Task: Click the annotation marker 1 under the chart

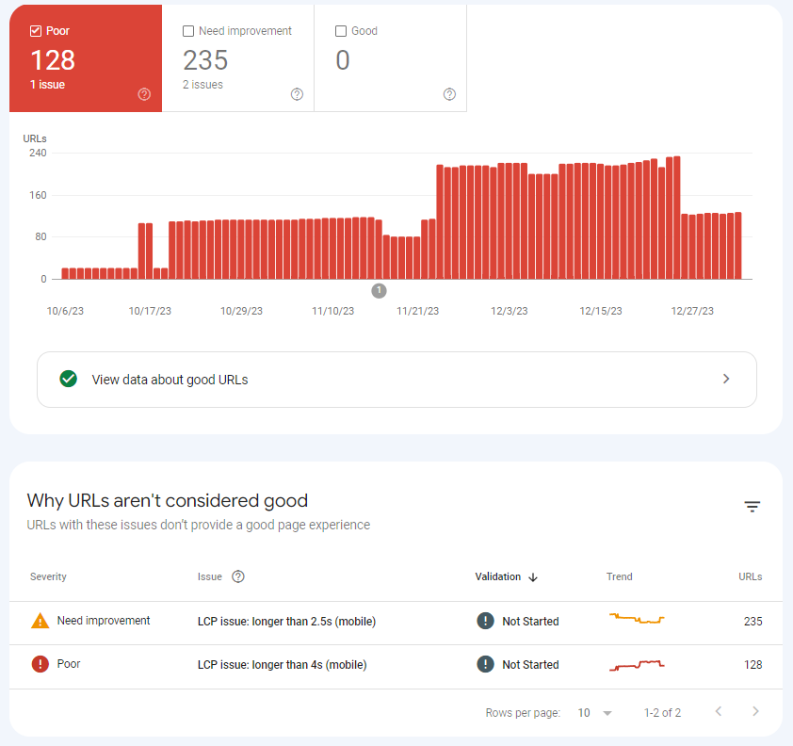Action: point(379,291)
